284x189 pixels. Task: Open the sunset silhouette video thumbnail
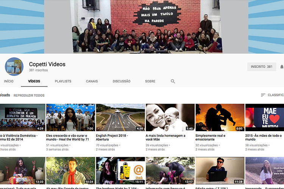220,118
